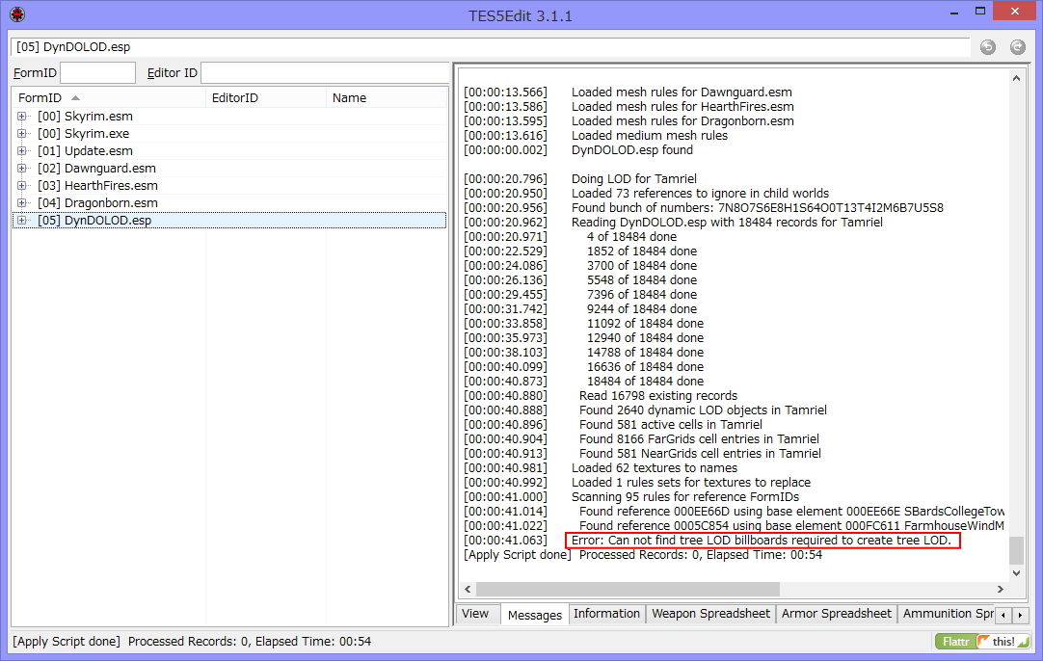The image size is (1043, 661).
Task: Click the horizontal scrollbar thumb in messages
Action: 628,589
